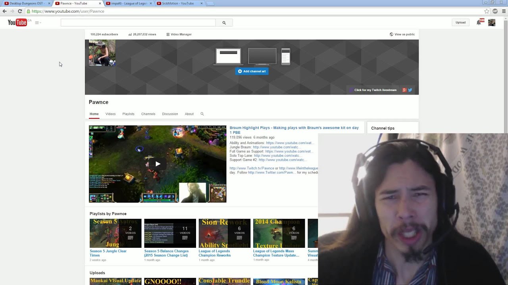Open the account avatar menu
The height and width of the screenshot is (285, 508).
tap(491, 23)
